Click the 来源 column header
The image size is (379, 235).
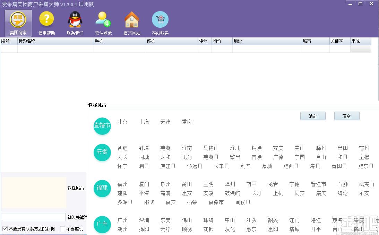[361, 41]
